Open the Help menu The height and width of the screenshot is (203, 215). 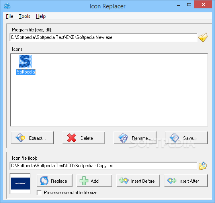click(41, 16)
